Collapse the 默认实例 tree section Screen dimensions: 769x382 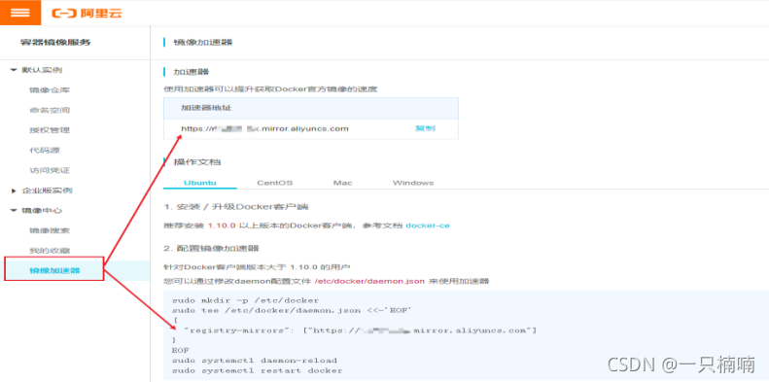14,70
